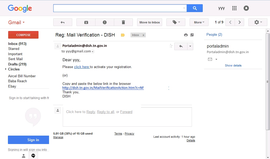Open the reply options dropdown arrow
This screenshot has width=270, height=159.
point(190,46)
